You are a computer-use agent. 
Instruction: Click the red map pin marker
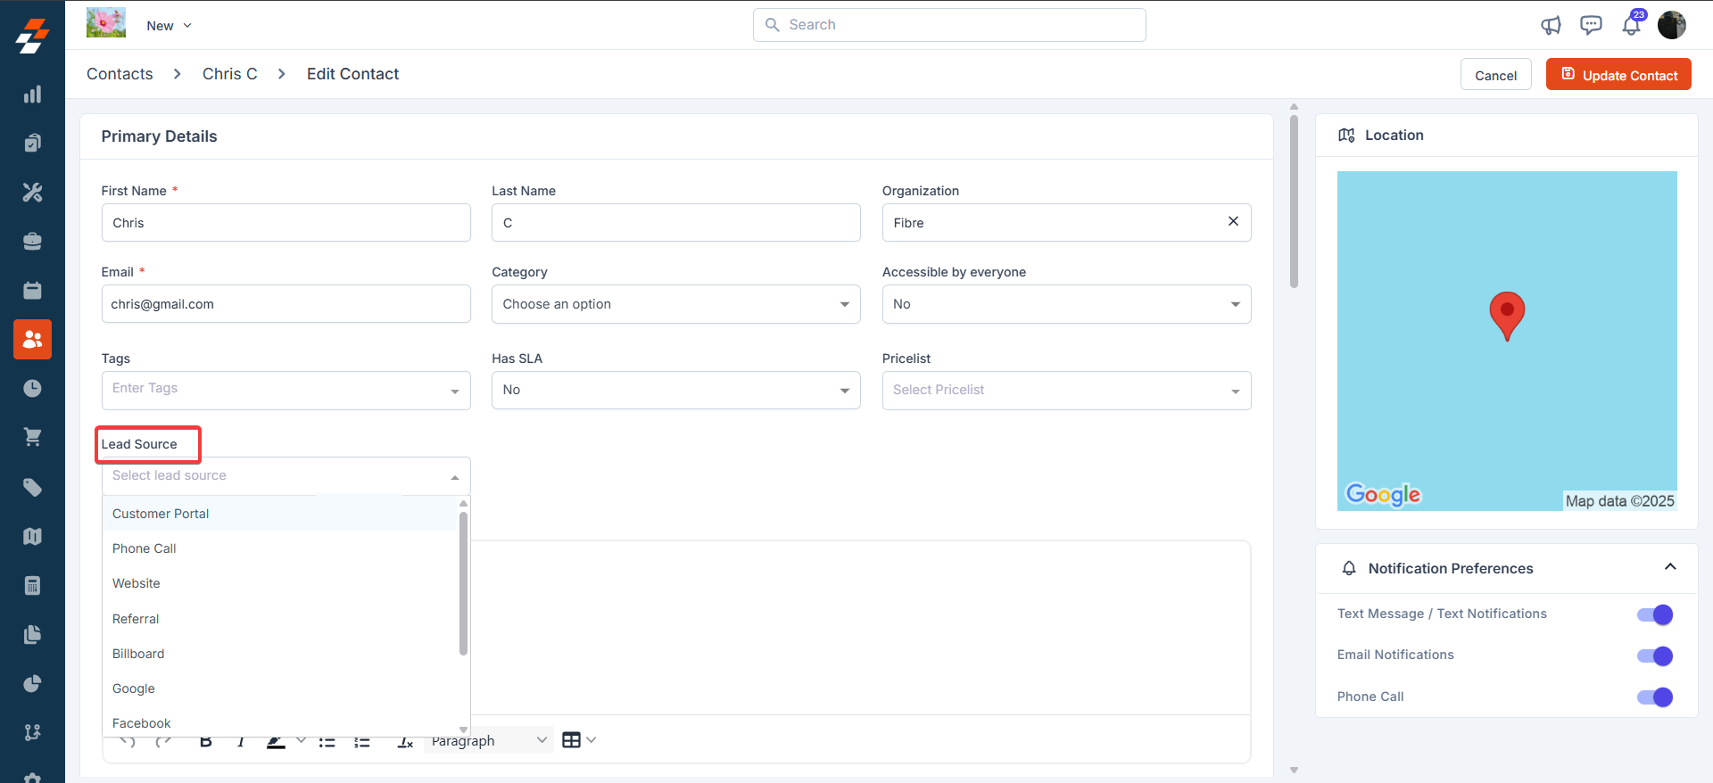pos(1507,316)
